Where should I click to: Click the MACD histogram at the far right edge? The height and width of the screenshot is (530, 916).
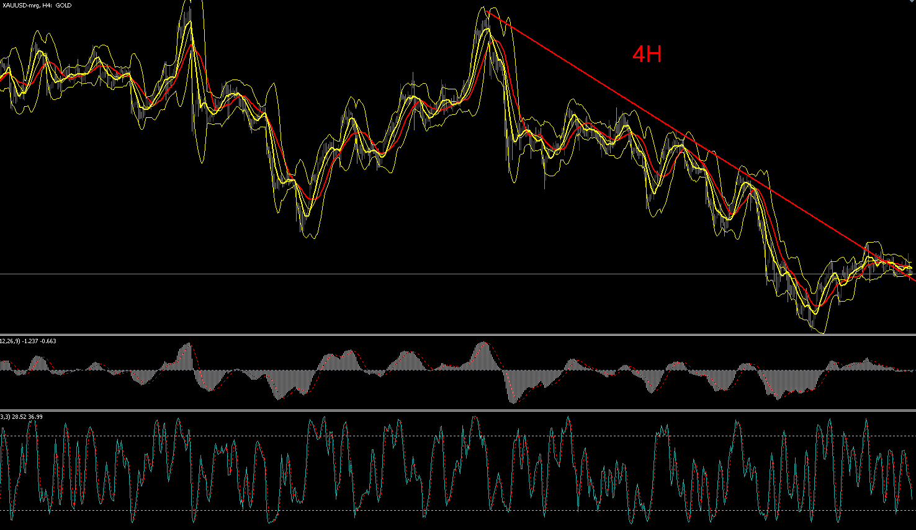coord(912,371)
